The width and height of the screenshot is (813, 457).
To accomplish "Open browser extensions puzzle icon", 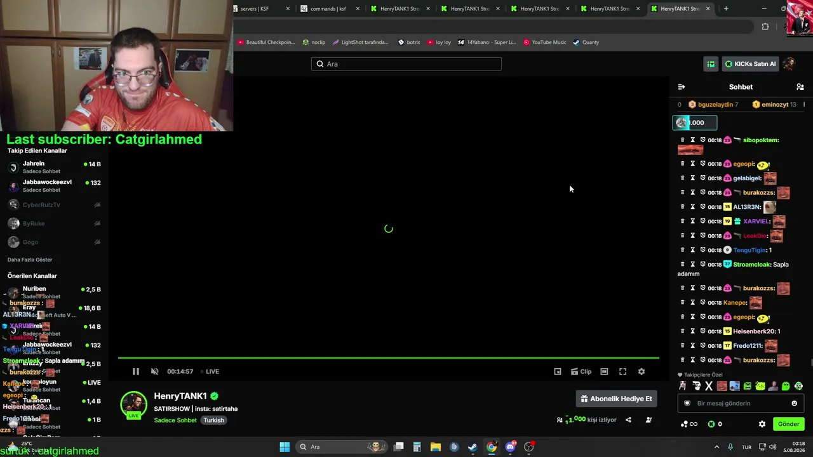I will click(x=765, y=27).
